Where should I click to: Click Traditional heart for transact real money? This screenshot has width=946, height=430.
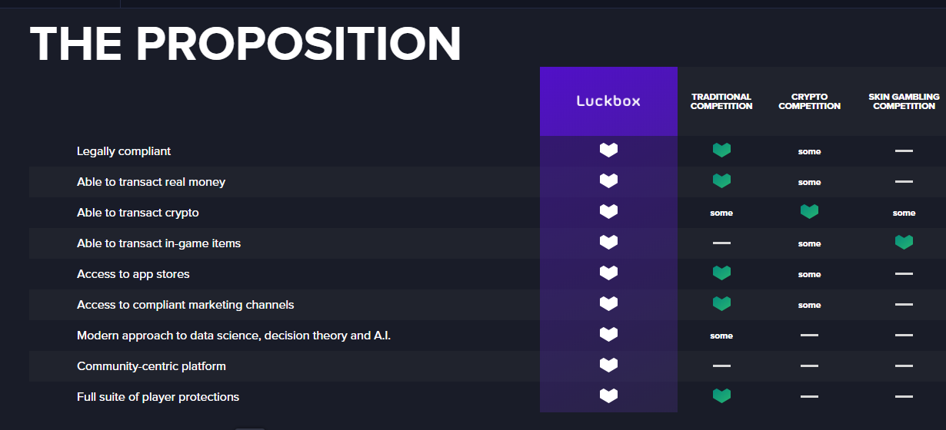click(721, 181)
